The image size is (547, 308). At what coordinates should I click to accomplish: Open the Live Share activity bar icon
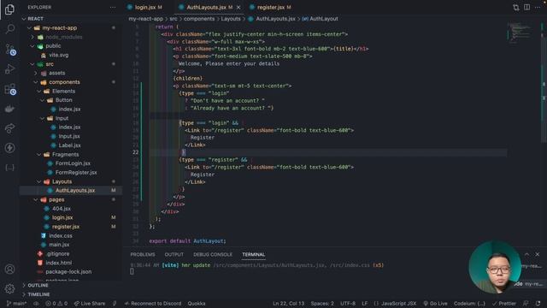click(x=9, y=128)
